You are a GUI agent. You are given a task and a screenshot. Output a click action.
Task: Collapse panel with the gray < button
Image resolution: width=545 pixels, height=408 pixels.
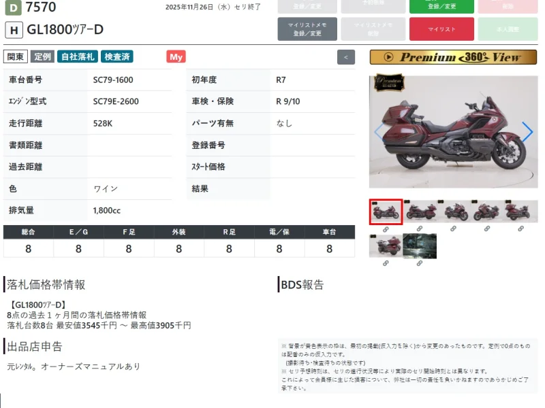346,57
